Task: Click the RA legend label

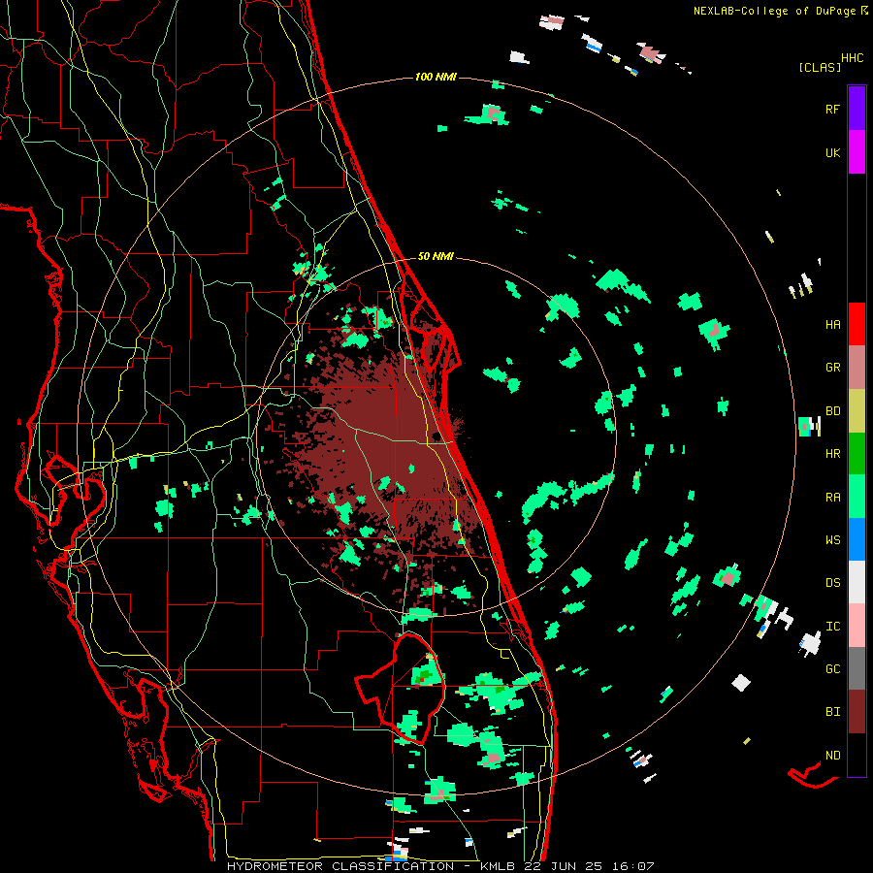Action: 832,498
